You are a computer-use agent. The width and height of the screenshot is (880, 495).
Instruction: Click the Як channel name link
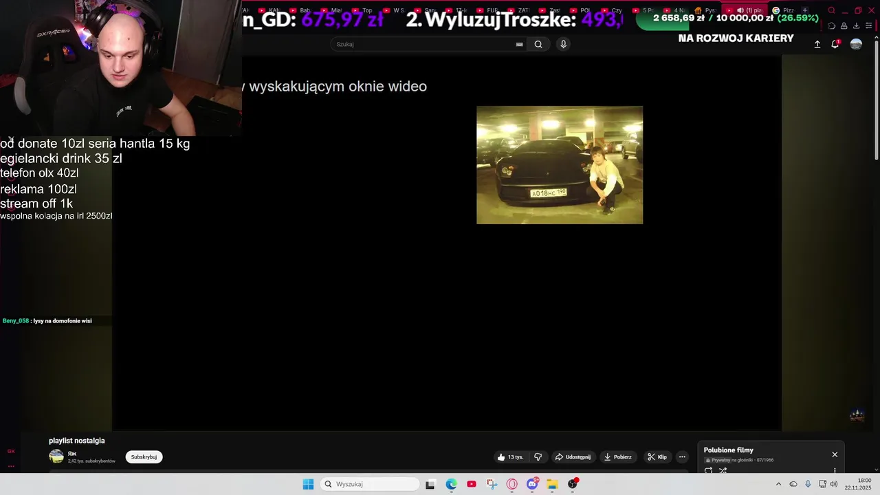coord(71,454)
